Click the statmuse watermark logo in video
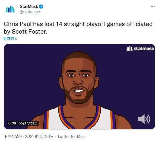The height and width of the screenshot is (143, 159). 140,49
